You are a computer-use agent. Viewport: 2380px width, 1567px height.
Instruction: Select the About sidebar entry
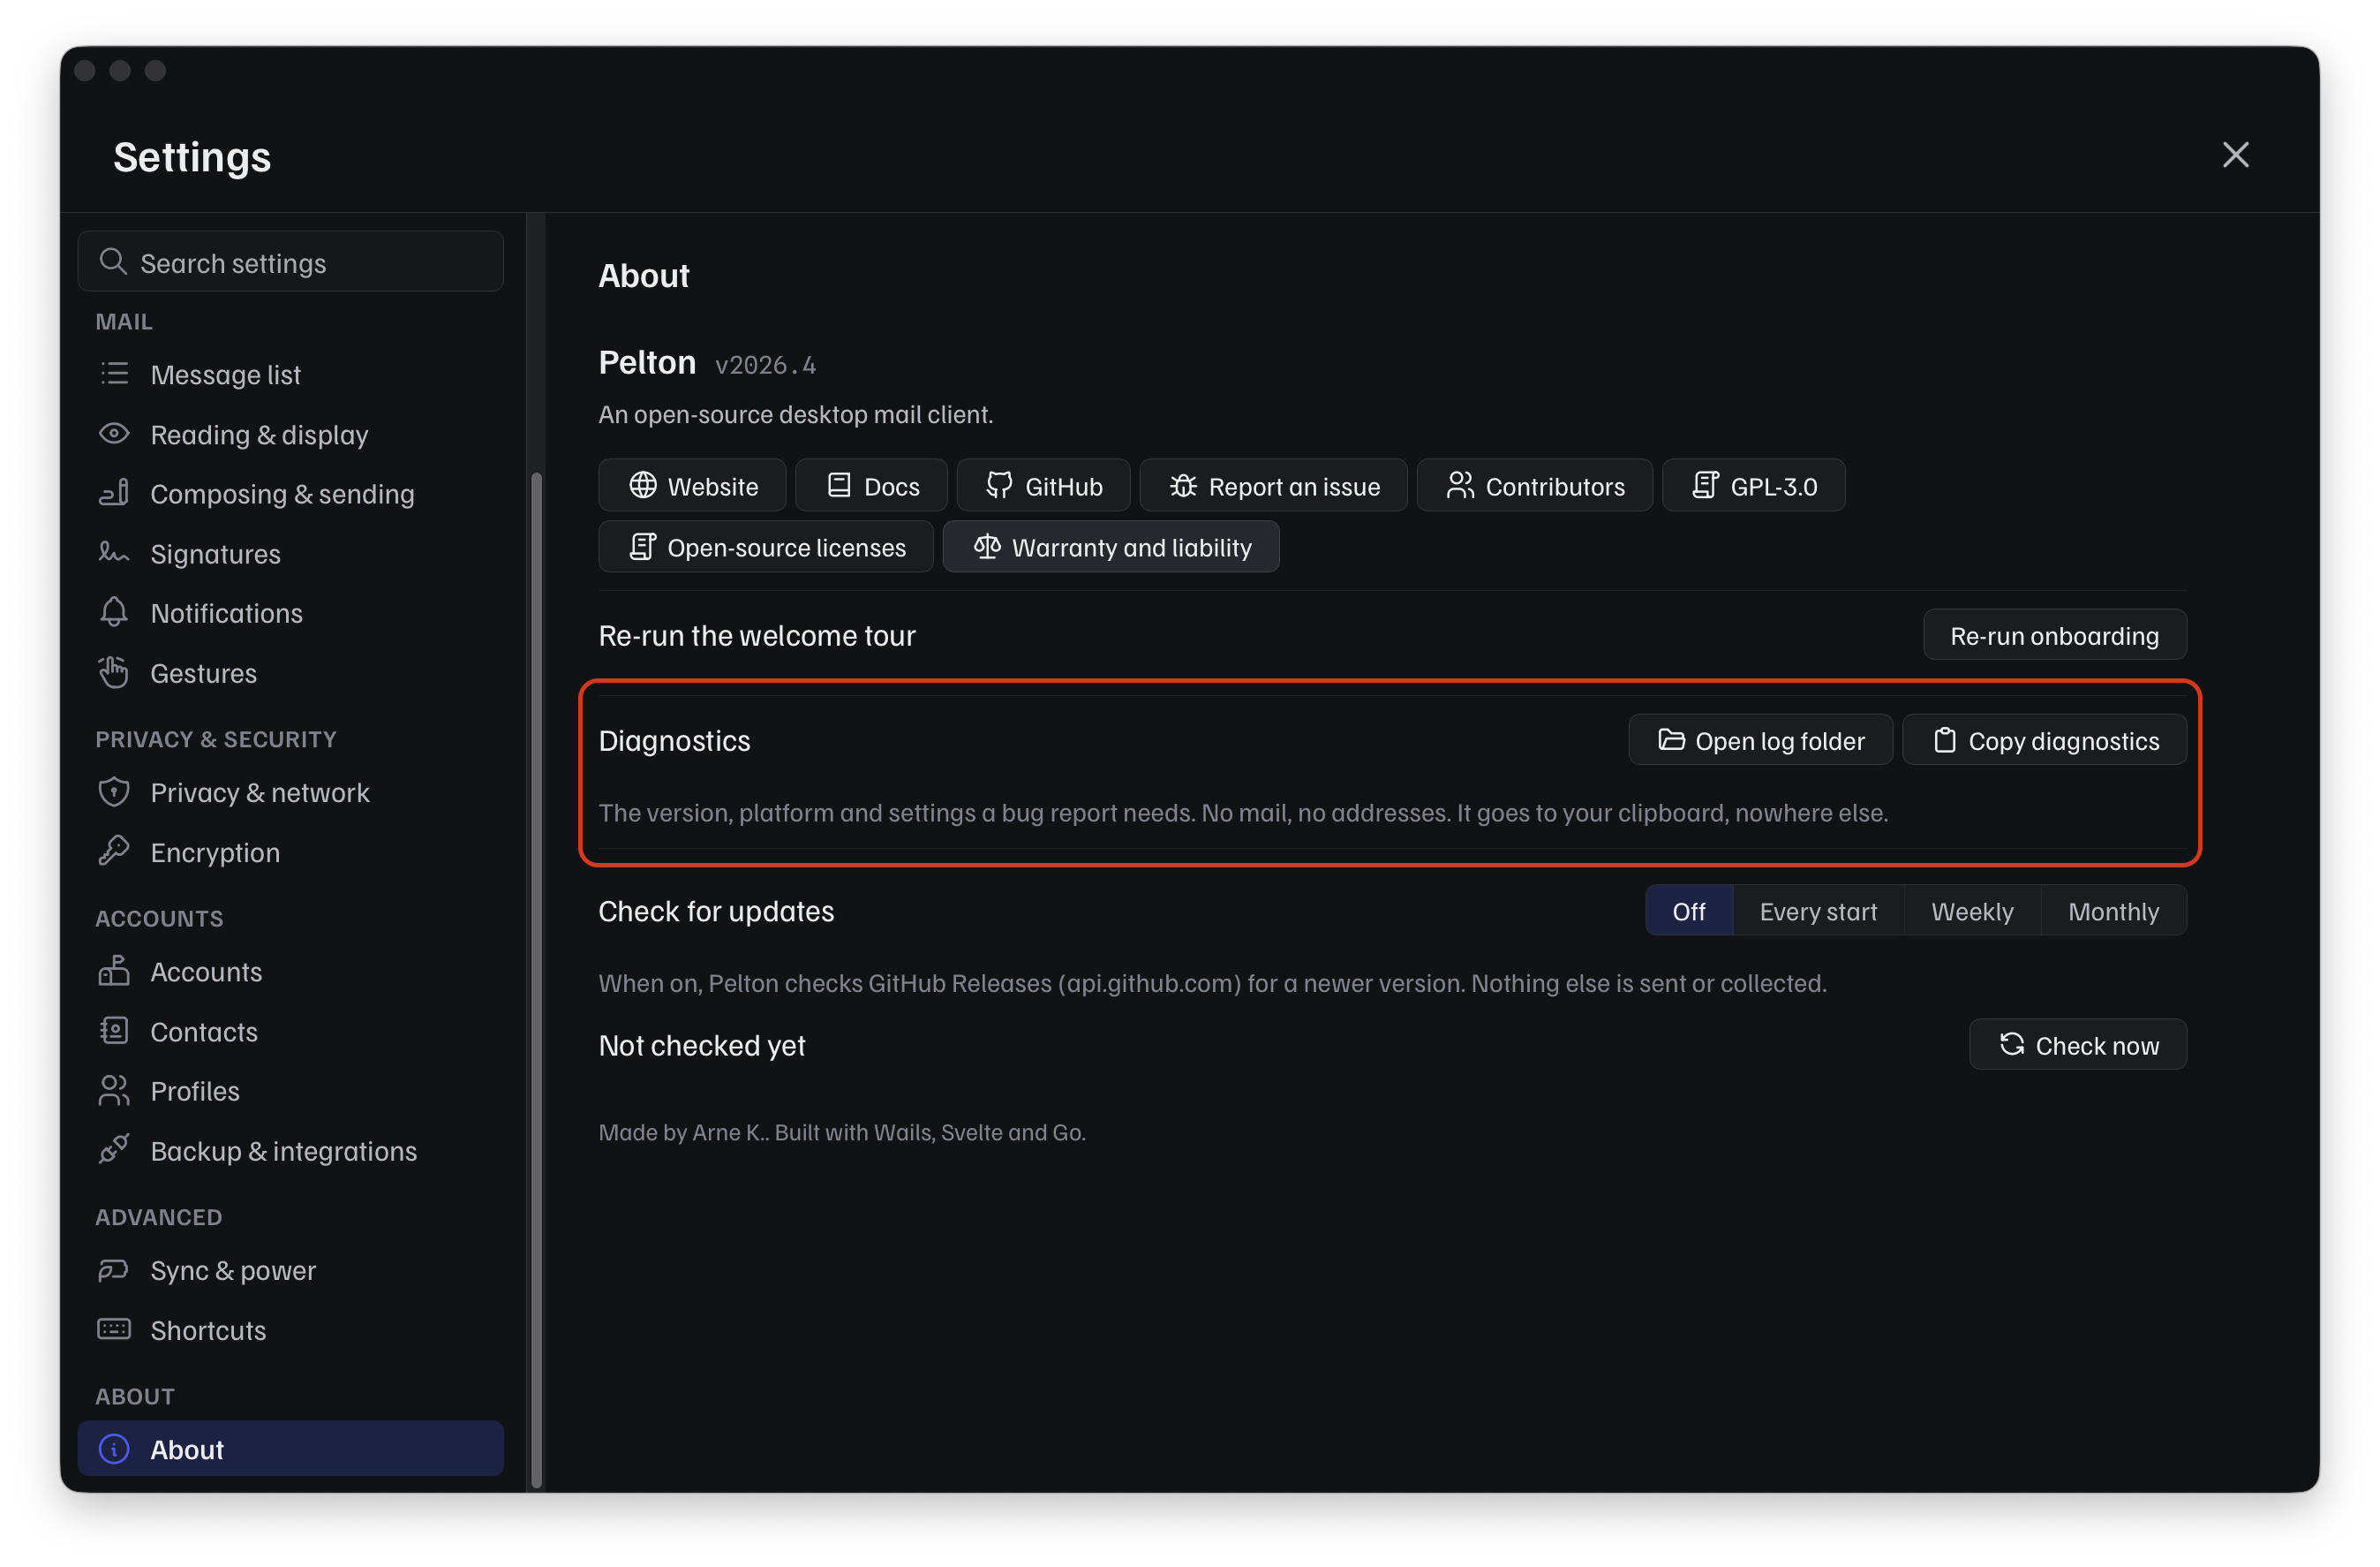(290, 1448)
